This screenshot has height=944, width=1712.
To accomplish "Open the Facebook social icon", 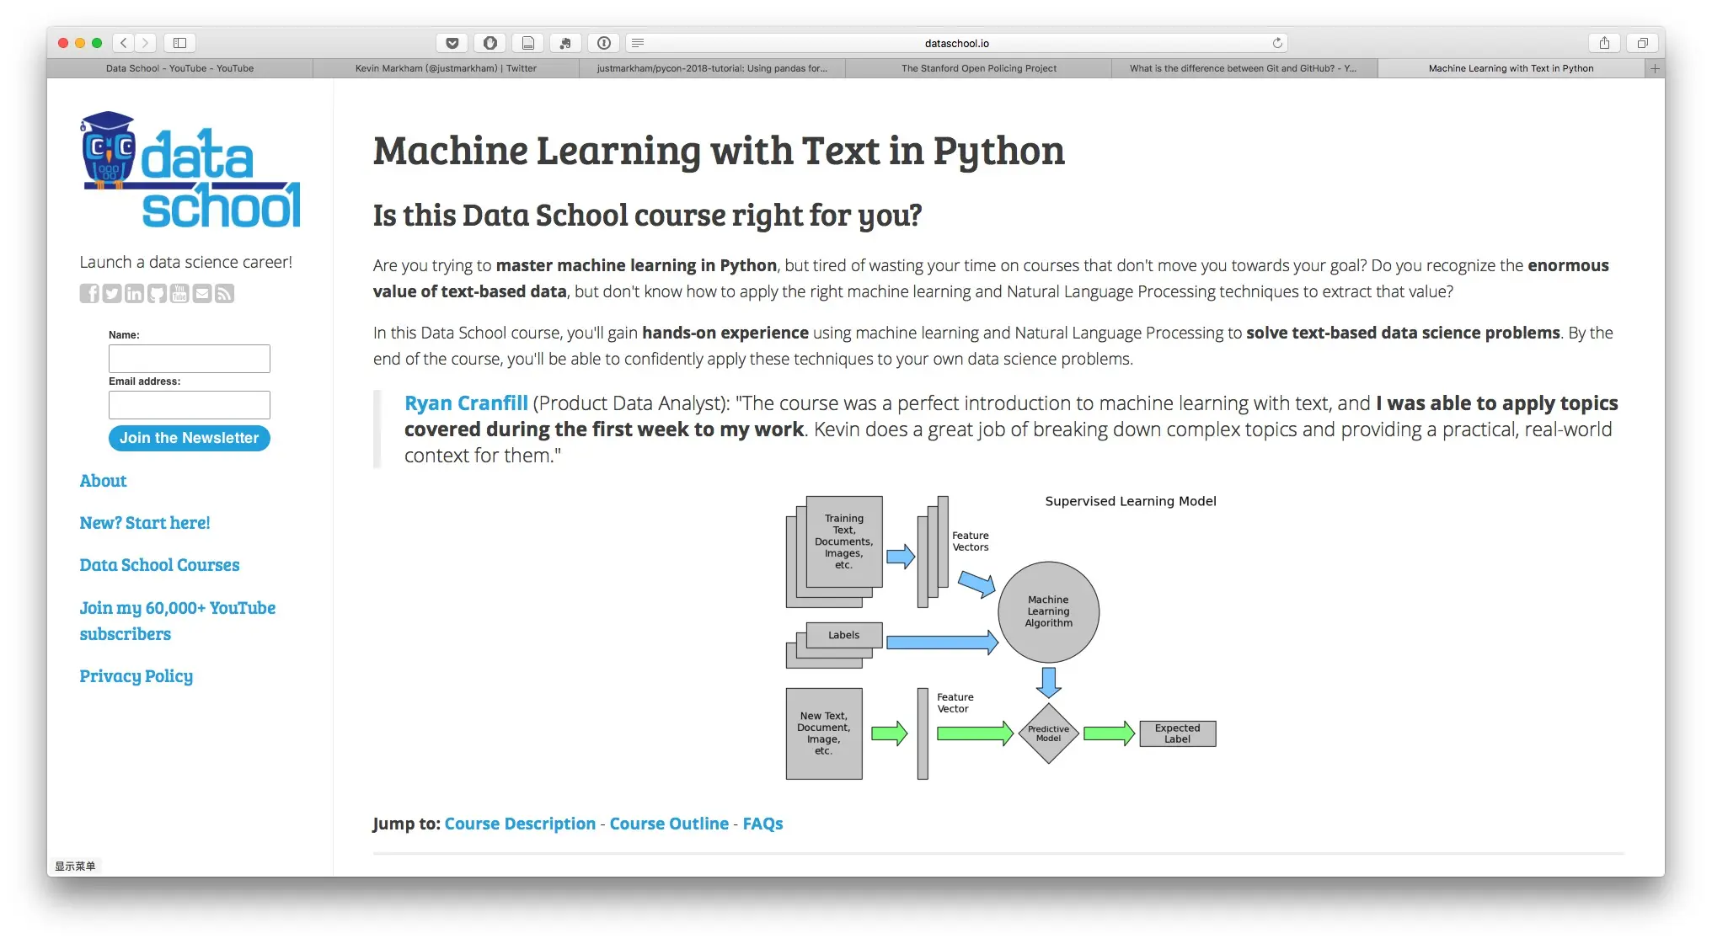I will pyautogui.click(x=89, y=293).
